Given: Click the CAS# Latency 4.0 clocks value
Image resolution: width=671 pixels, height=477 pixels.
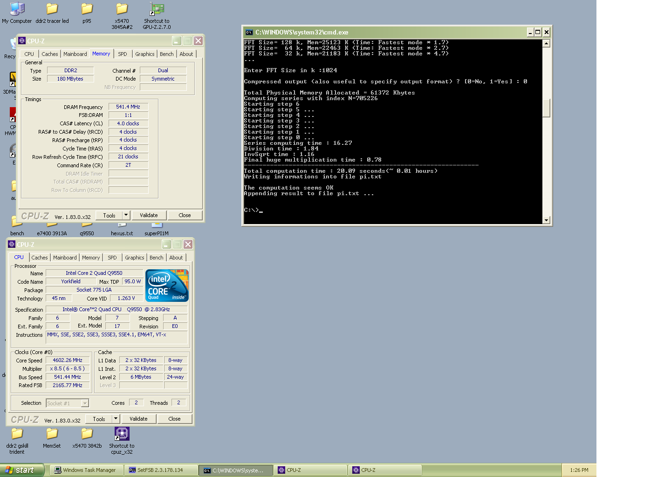Looking at the screenshot, I should [x=128, y=123].
